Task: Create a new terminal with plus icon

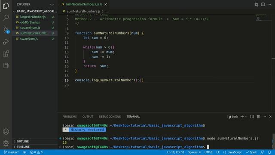Action: point(242,117)
